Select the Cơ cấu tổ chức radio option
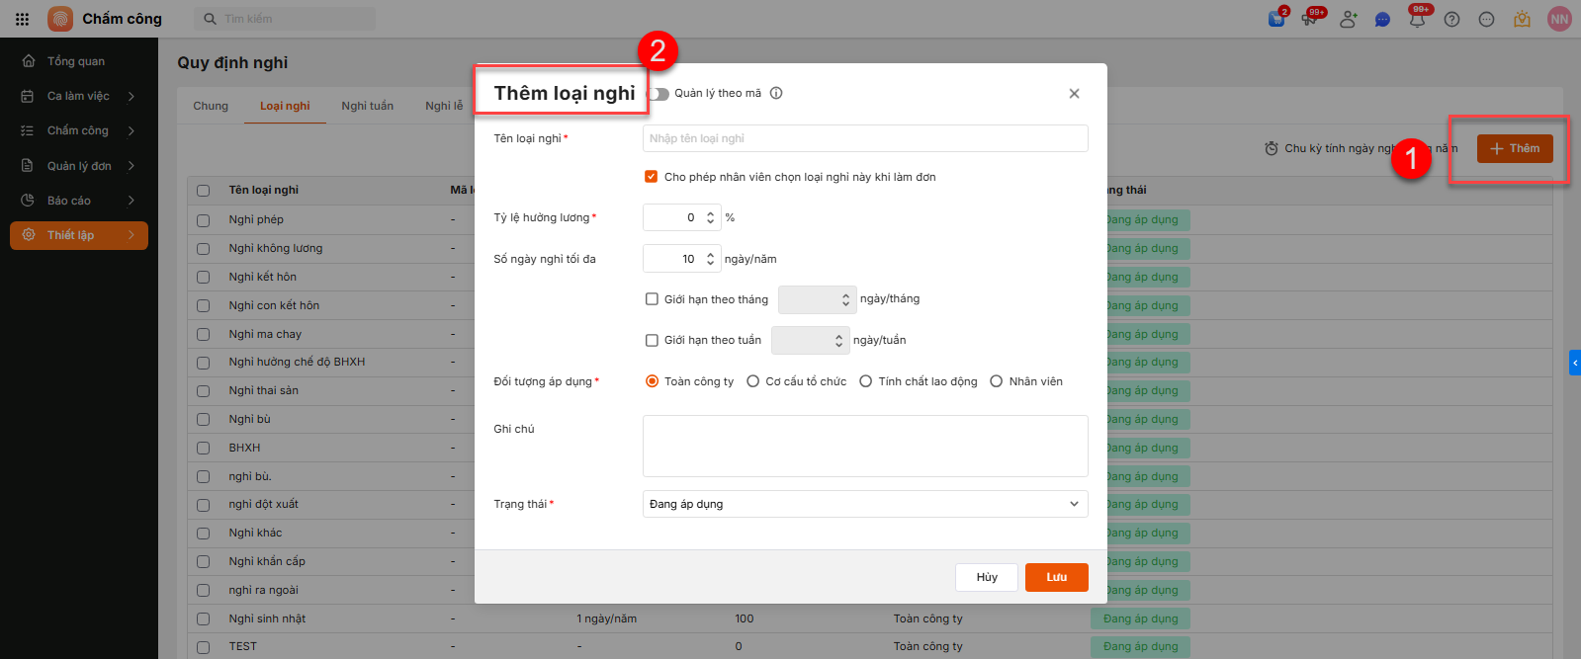 coord(753,381)
